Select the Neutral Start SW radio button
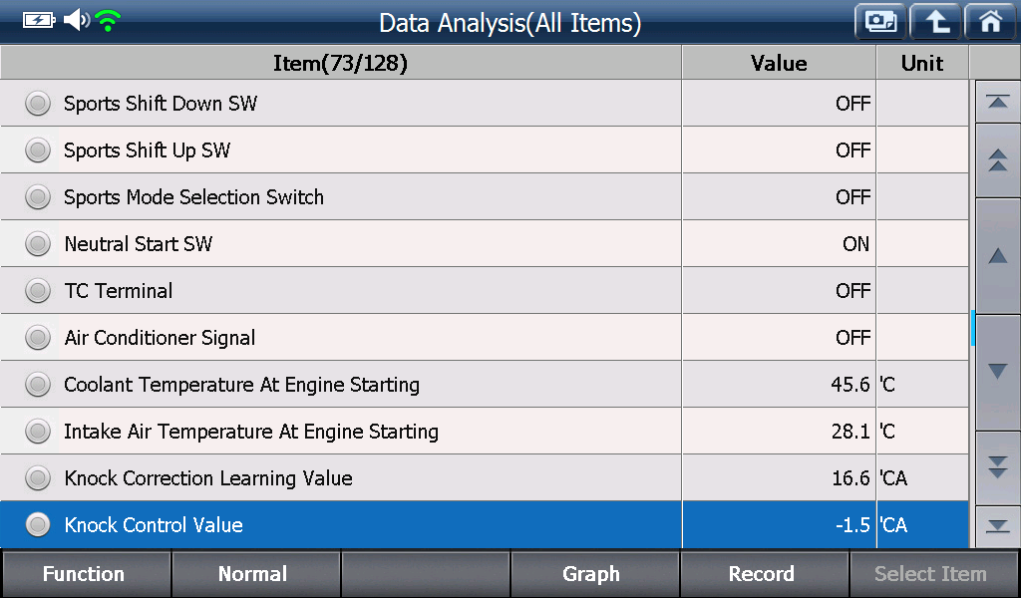Viewport: 1021px width, 598px height. (x=38, y=244)
